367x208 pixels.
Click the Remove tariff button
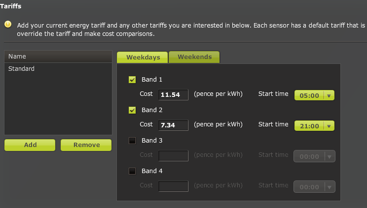pyautogui.click(x=86, y=145)
